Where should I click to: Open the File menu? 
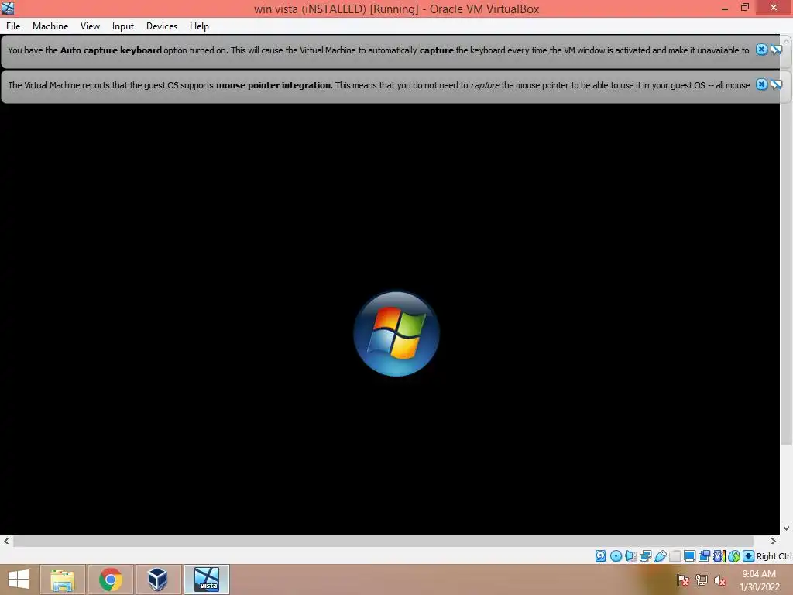pos(13,26)
